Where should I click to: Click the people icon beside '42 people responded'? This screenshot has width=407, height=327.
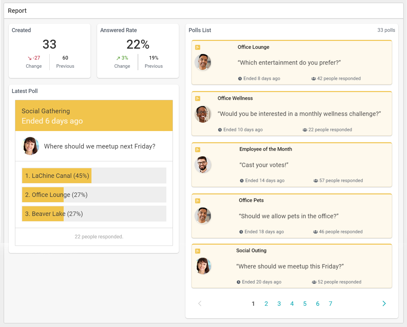point(313,79)
